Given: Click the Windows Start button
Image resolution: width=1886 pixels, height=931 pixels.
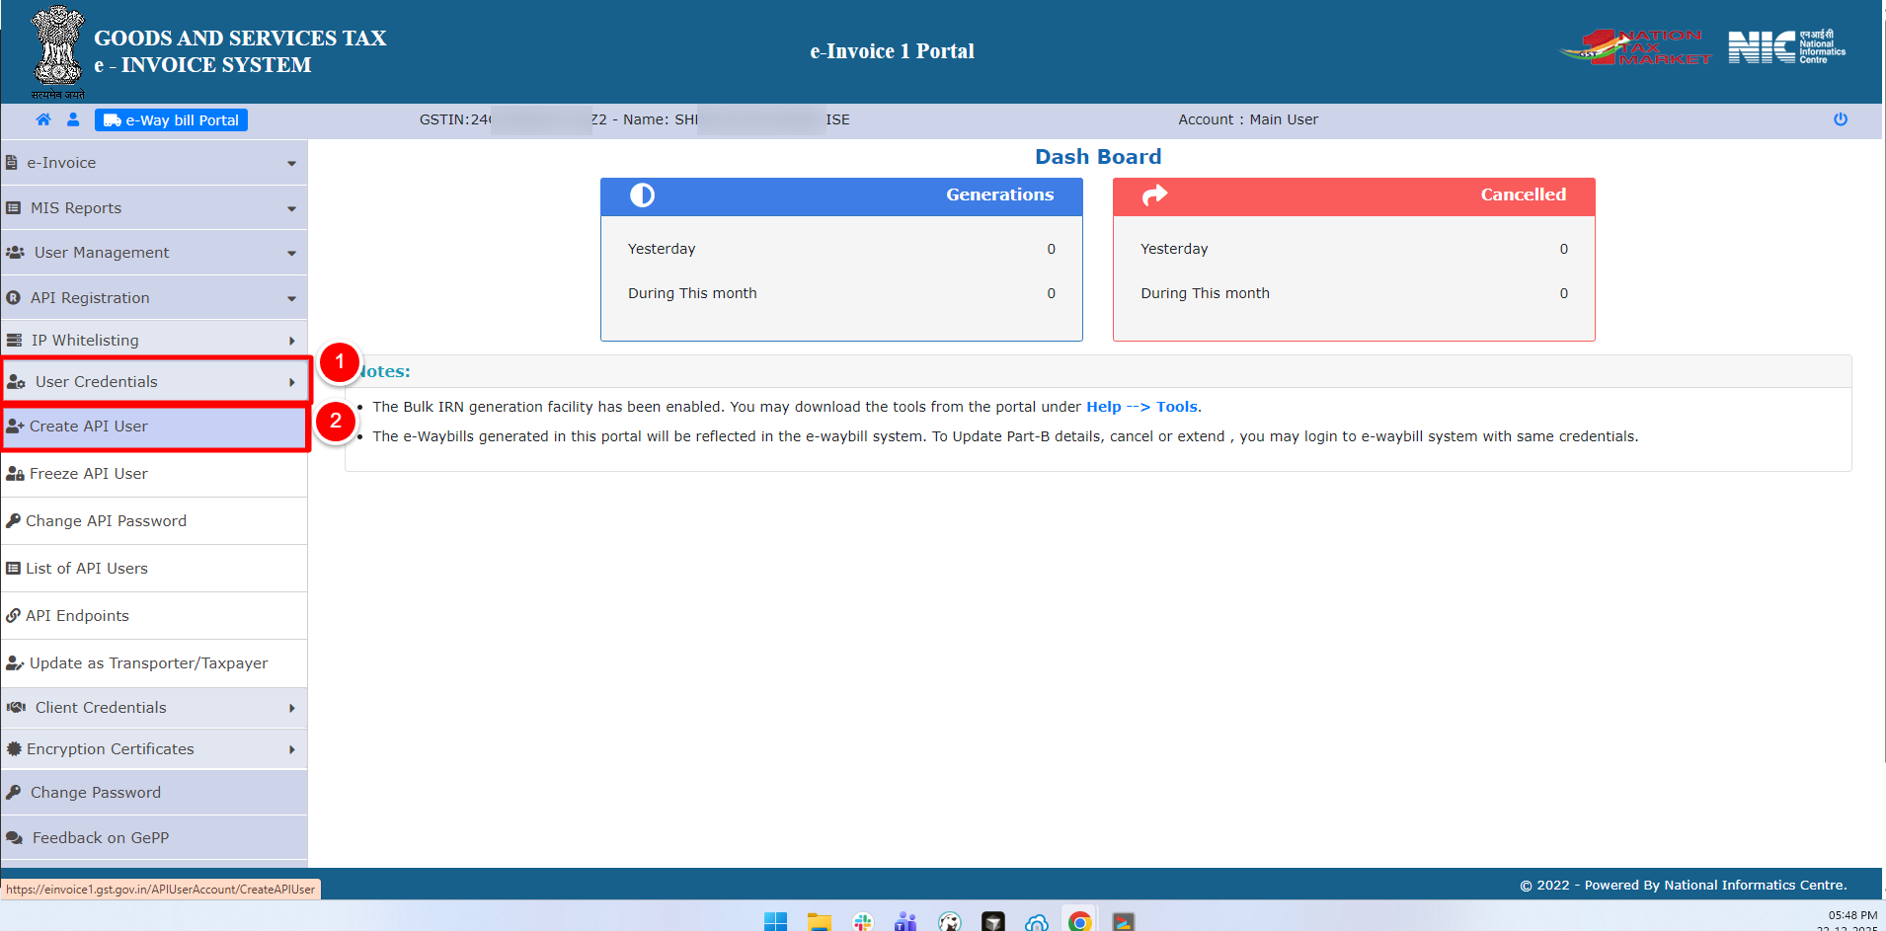Looking at the screenshot, I should 775,921.
